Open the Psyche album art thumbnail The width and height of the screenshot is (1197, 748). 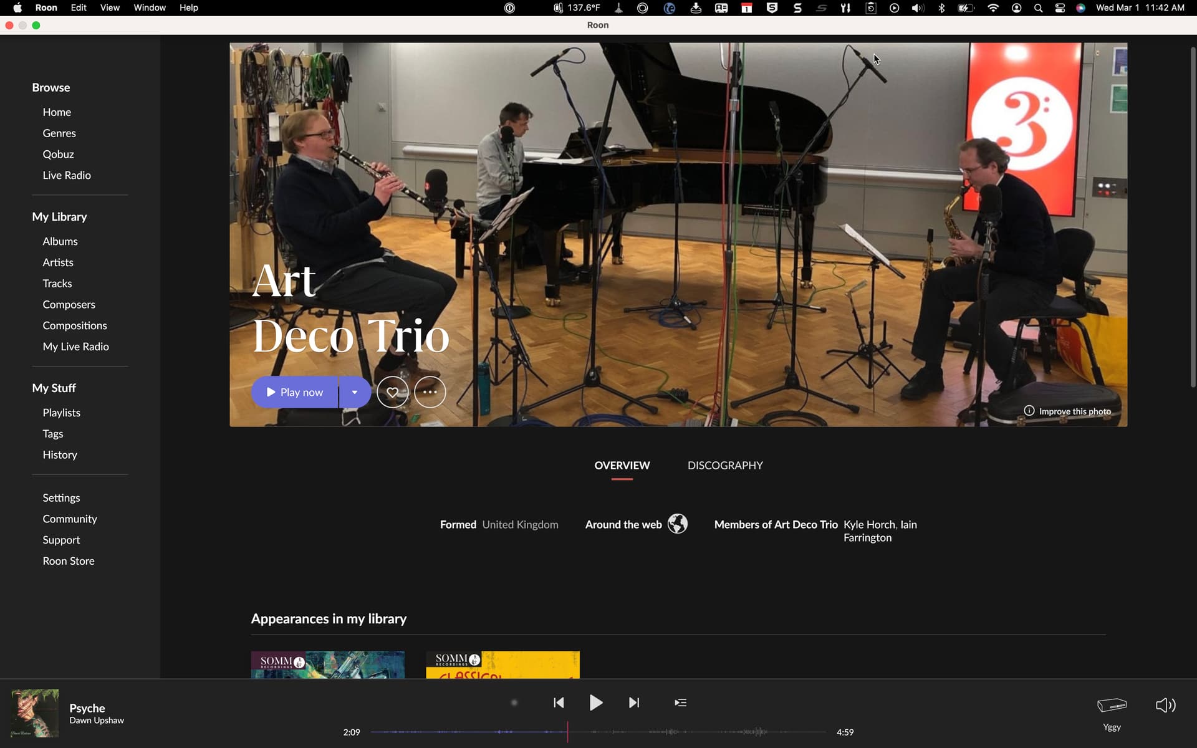(35, 713)
